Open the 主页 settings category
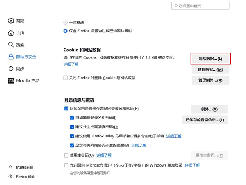The width and height of the screenshot is (246, 185). [x=20, y=33]
